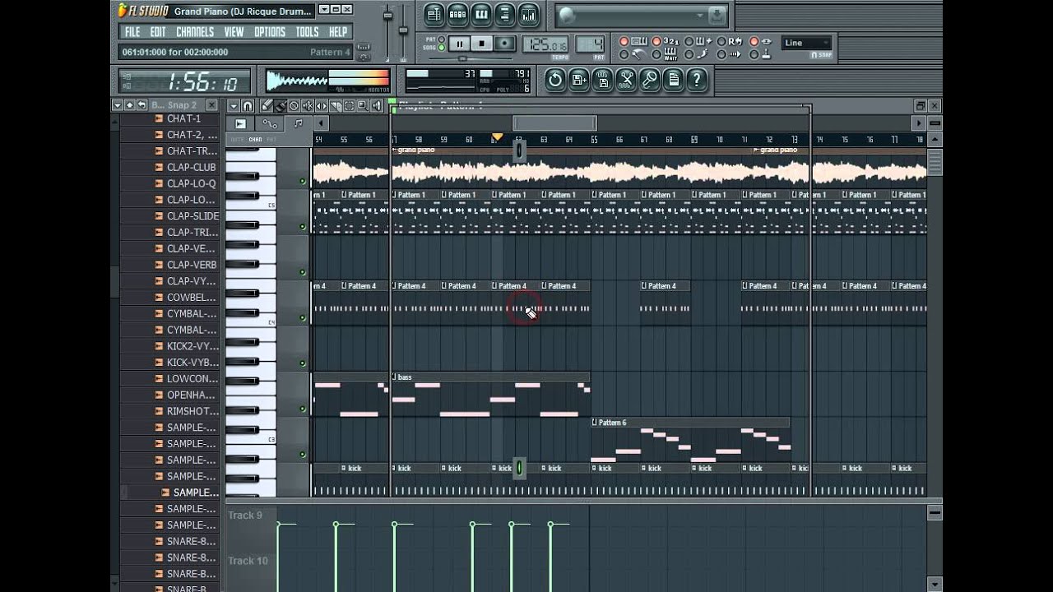Select the Zoom tool in playlist toolbar
This screenshot has height=592, width=1053.
click(362, 105)
